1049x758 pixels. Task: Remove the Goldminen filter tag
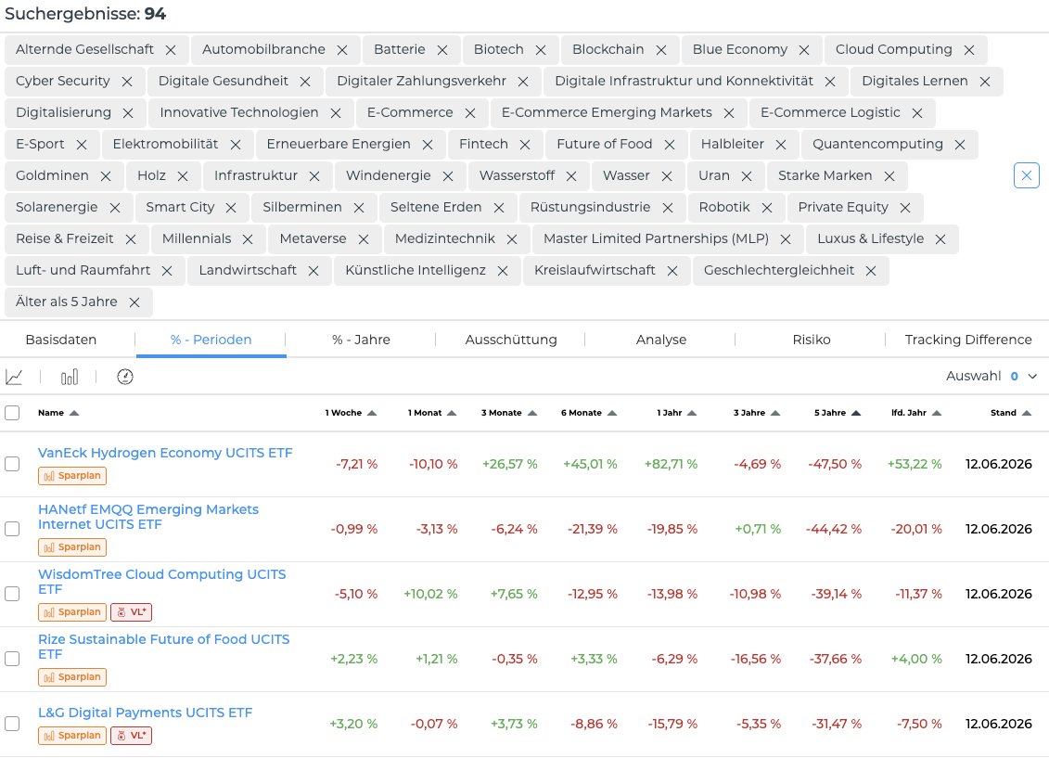(105, 176)
